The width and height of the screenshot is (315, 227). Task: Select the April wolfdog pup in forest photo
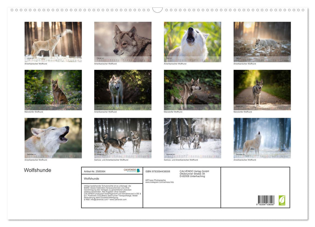tap(262, 42)
